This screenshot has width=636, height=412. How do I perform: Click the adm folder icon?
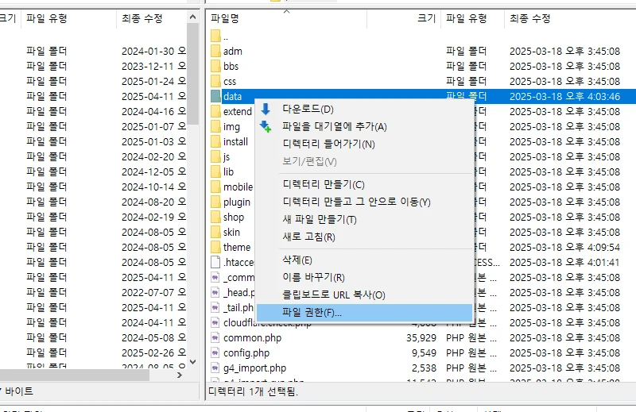215,51
